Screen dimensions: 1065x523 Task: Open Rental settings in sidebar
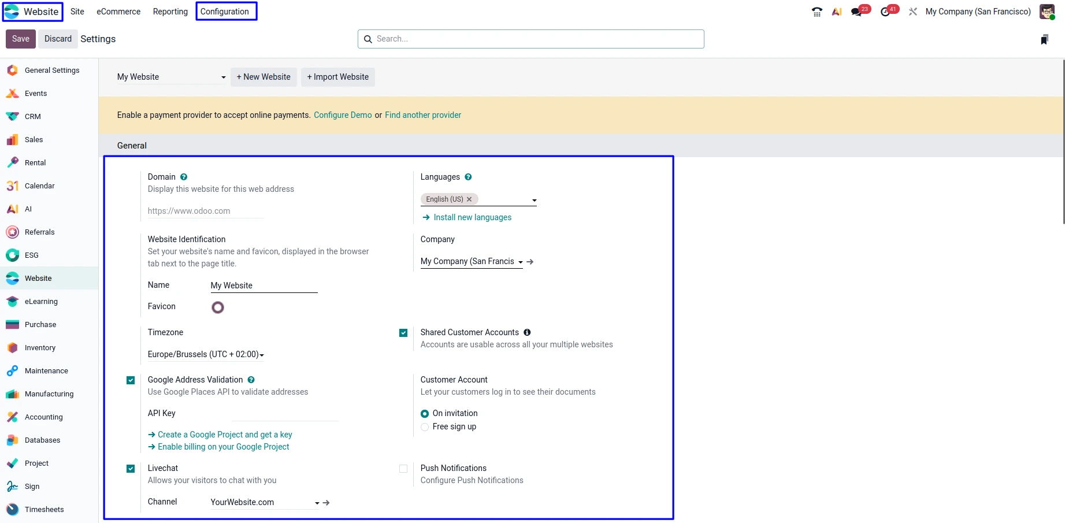point(49,162)
